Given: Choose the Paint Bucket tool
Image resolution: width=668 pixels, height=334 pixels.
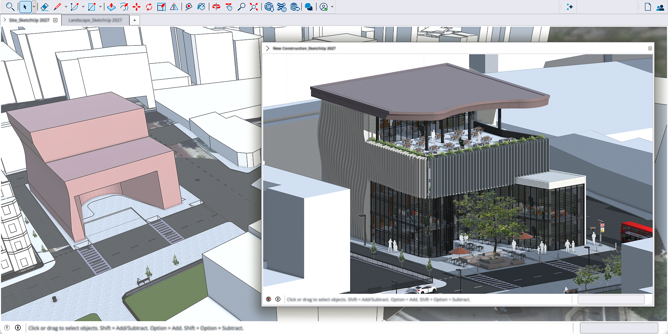Looking at the screenshot, I should click(201, 7).
